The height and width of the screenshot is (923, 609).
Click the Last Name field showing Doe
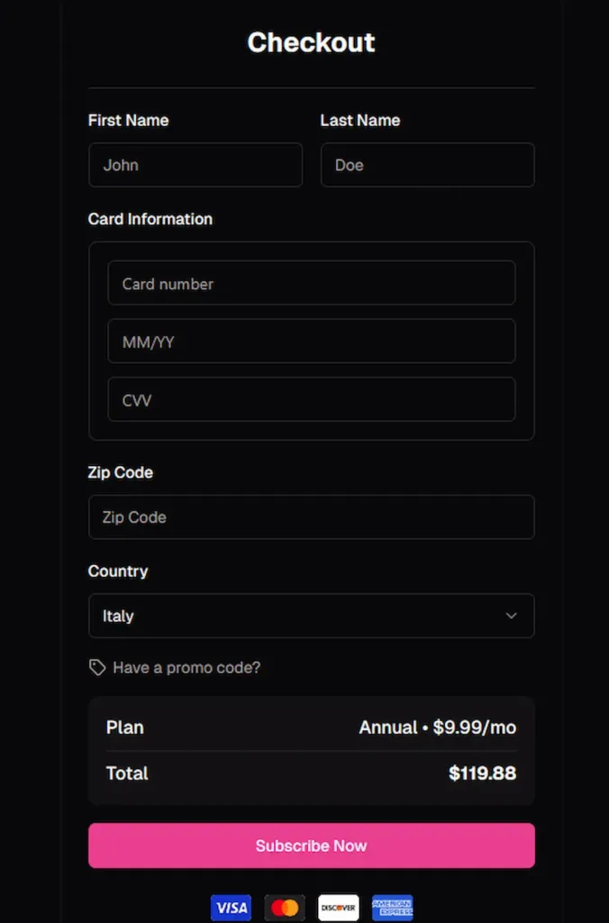(x=427, y=165)
